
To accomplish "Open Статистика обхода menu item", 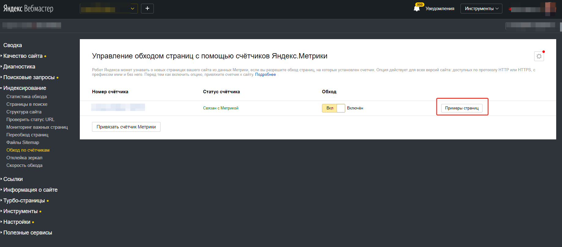I will (27, 97).
